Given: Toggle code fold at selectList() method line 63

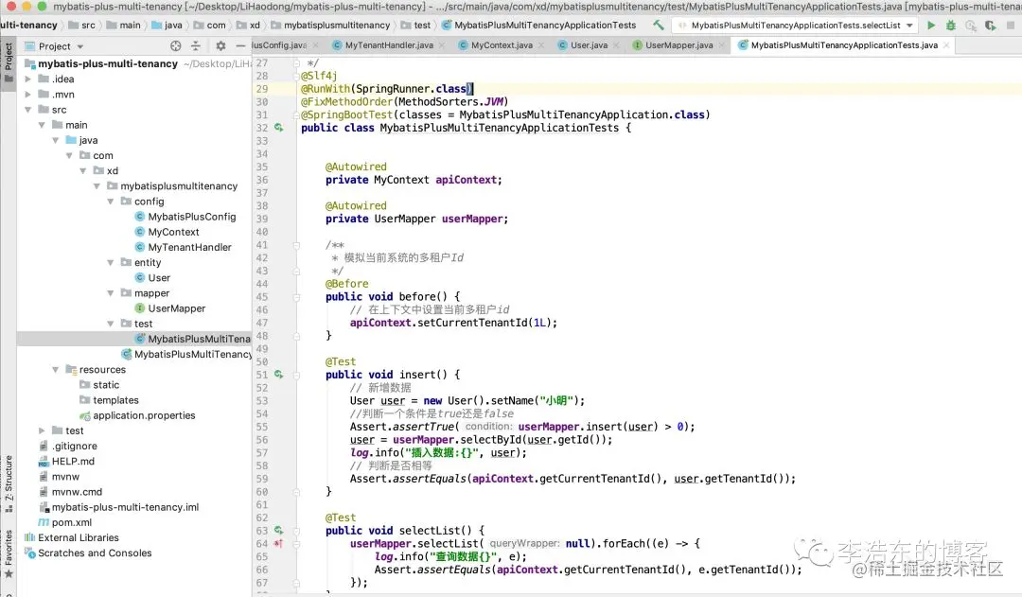Looking at the screenshot, I should [x=296, y=531].
